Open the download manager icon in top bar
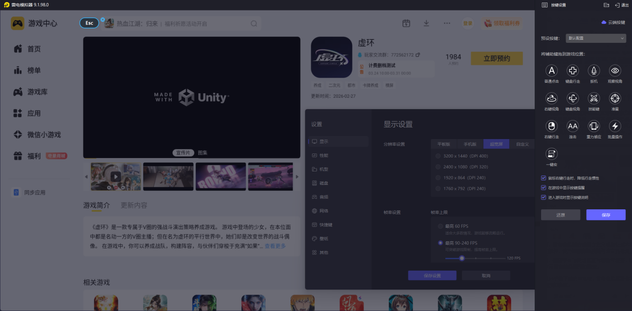The image size is (632, 311). tap(426, 23)
